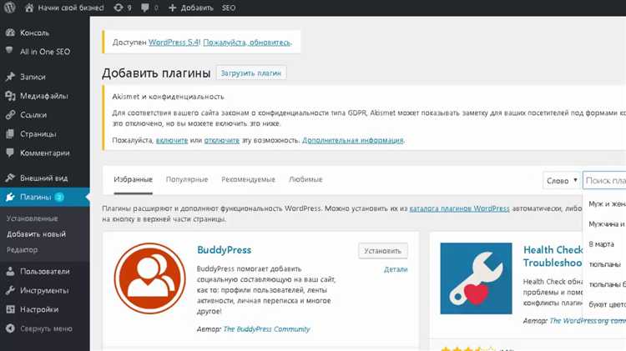Select the 8 марта search suggestion
Viewport: 626px width, 351px height.
click(601, 244)
